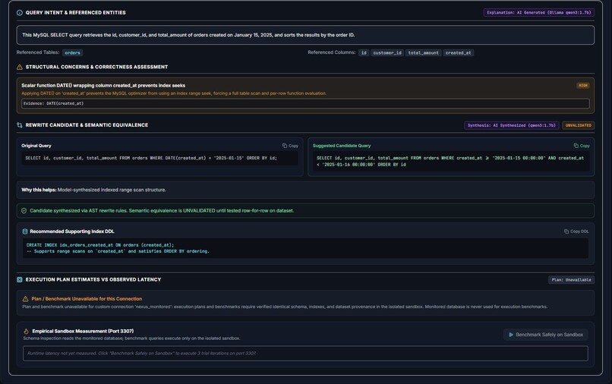
Task: Run Benchmark Safely on Sandbox
Action: point(545,335)
